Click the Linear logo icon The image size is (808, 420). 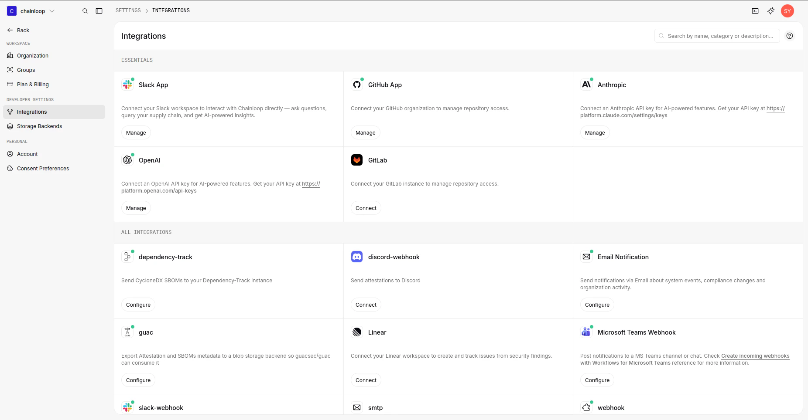pyautogui.click(x=357, y=332)
